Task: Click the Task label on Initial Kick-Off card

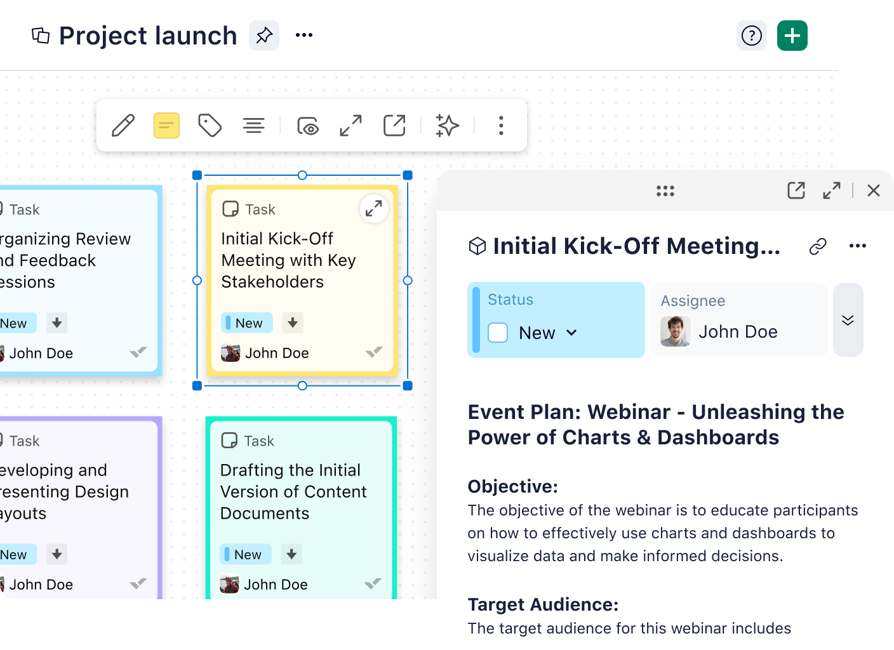Action: [x=260, y=209]
